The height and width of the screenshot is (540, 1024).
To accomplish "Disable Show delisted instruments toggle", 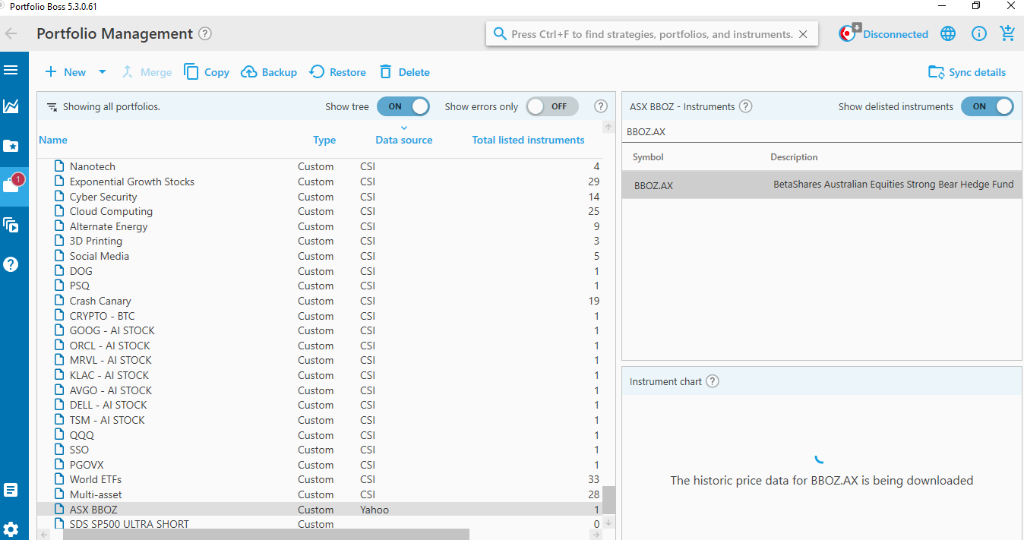I will 986,107.
